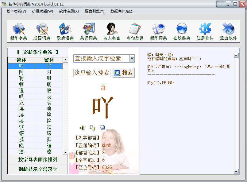Image resolution: width=247 pixels, height=182 pixels.
Task: Select the 哎 row in the list
Action: point(35,96)
